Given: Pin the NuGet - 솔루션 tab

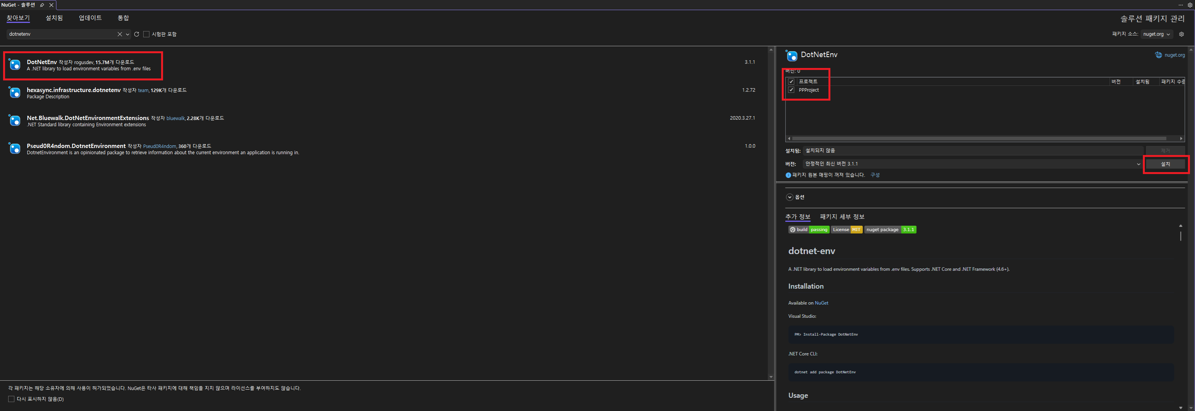Looking at the screenshot, I should tap(42, 5).
